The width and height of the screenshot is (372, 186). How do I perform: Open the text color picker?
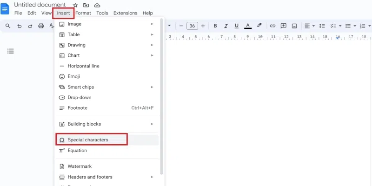(x=248, y=26)
